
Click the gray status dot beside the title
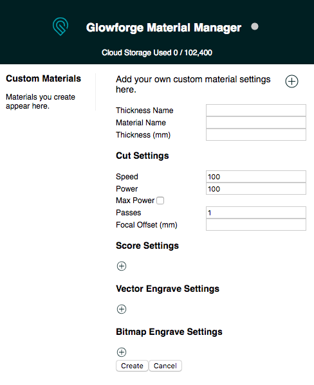coord(255,26)
